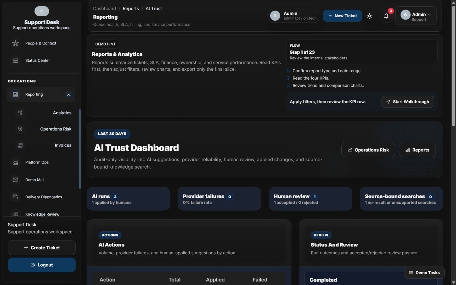
Task: Open Source-bound searches KPI card
Action: [401, 199]
